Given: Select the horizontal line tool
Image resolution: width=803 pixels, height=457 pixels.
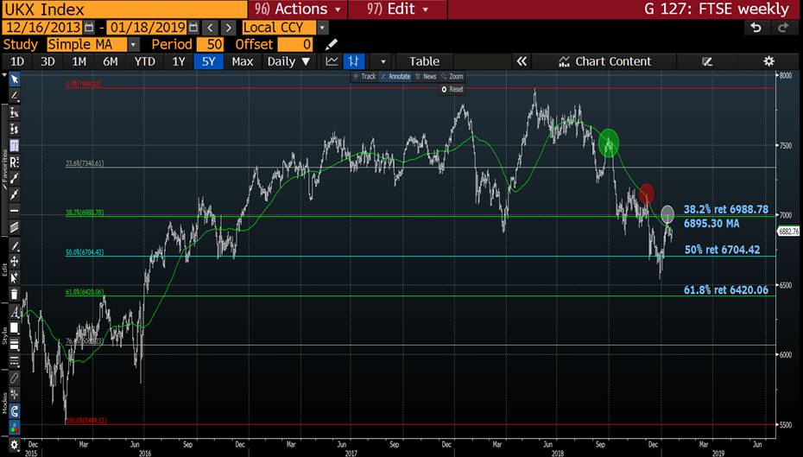Looking at the screenshot, I should [x=15, y=211].
